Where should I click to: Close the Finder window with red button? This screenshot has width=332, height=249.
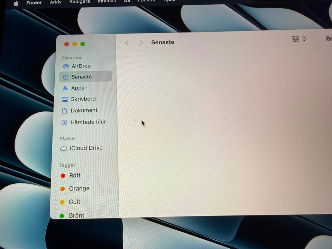[x=66, y=44]
